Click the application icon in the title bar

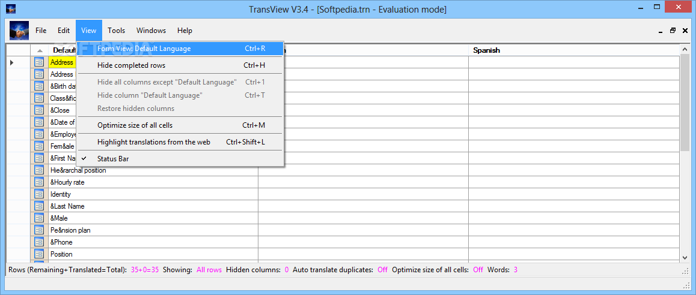(x=11, y=9)
